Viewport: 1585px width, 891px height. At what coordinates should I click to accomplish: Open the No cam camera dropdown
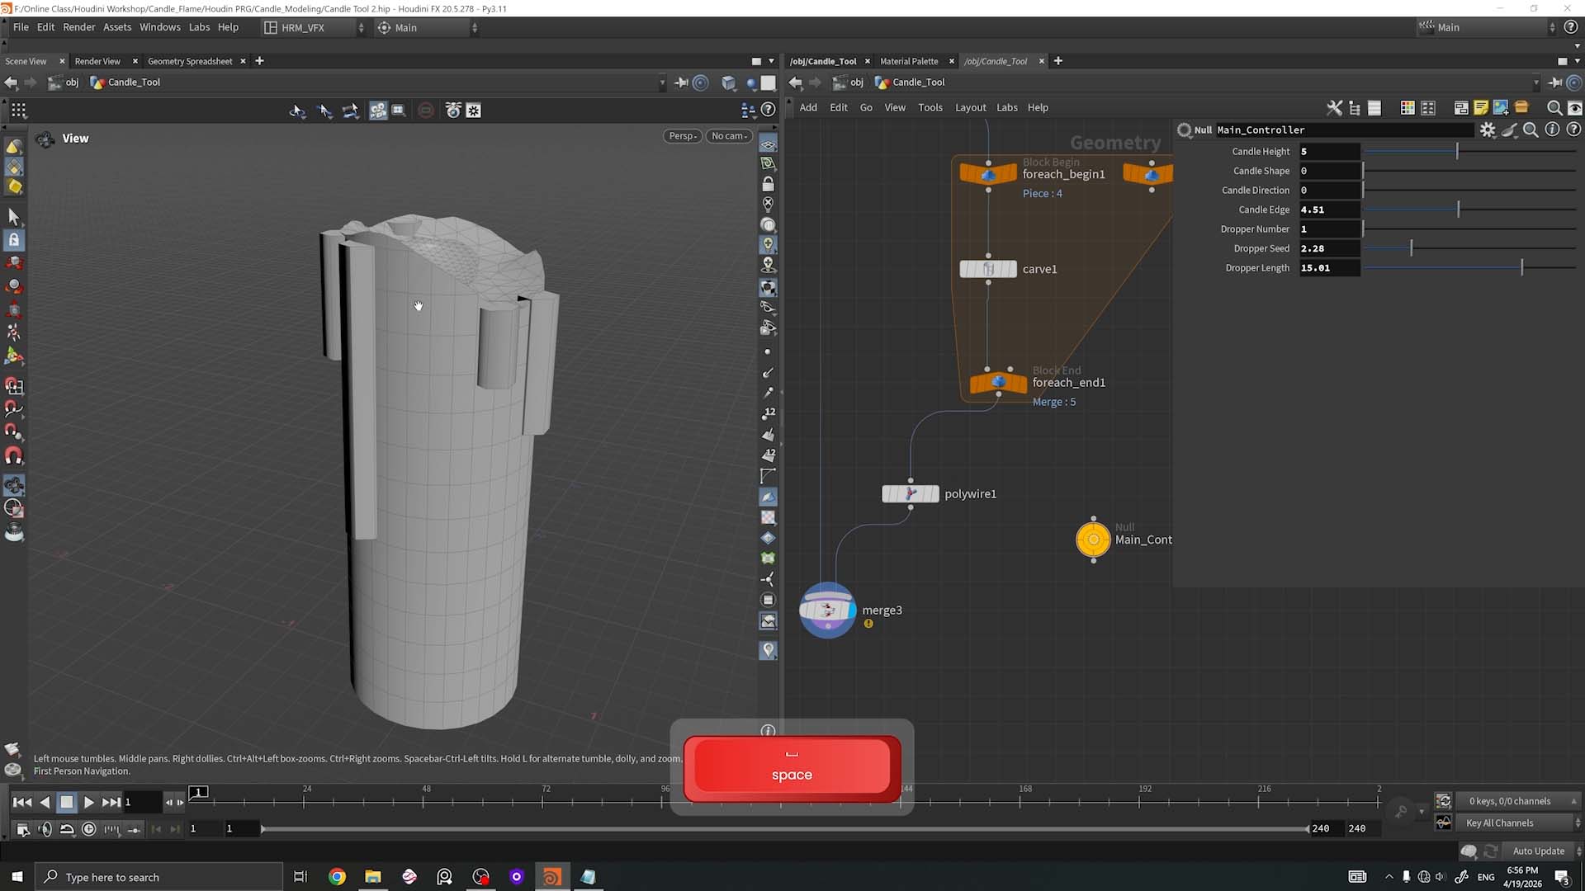729,136
